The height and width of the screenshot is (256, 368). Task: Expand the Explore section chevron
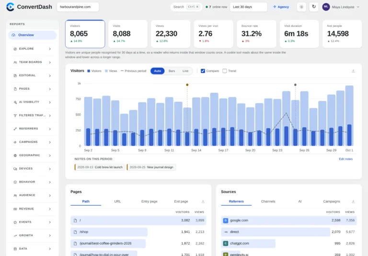[50, 49]
